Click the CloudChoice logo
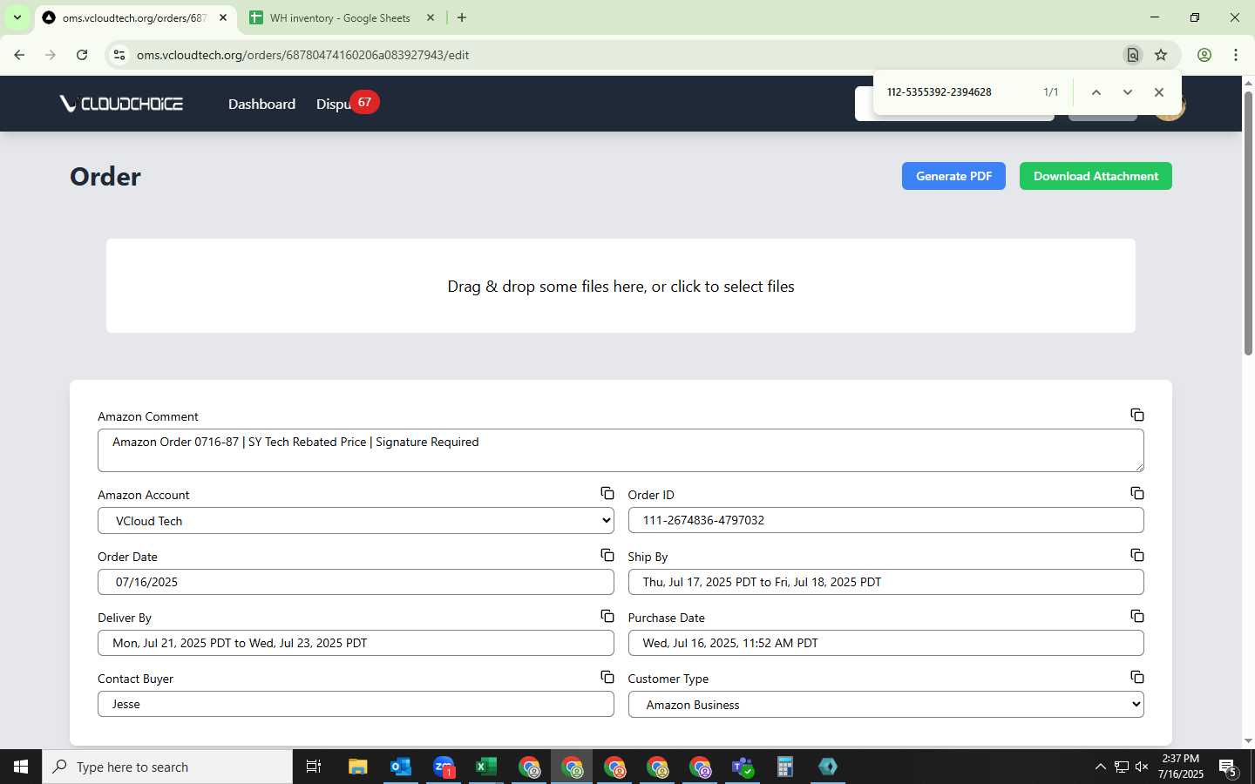This screenshot has height=784, width=1255. coord(121,104)
